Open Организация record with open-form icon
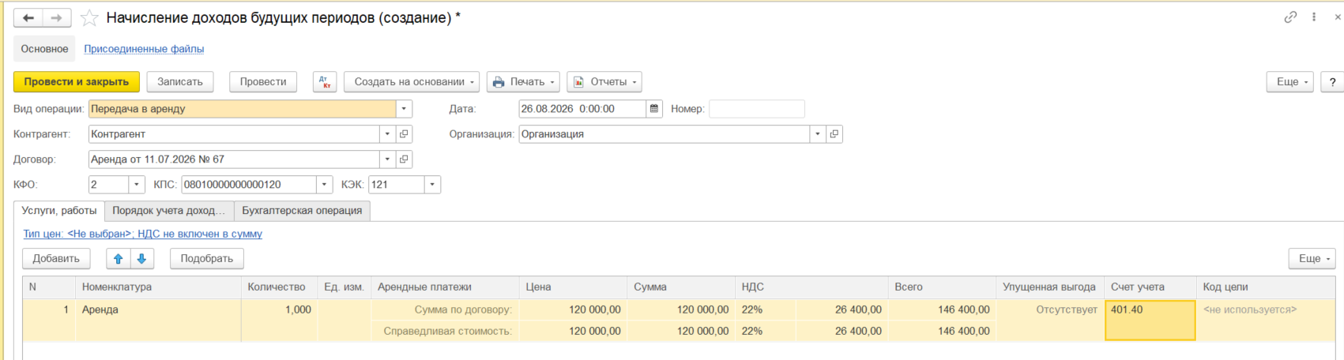 click(834, 134)
